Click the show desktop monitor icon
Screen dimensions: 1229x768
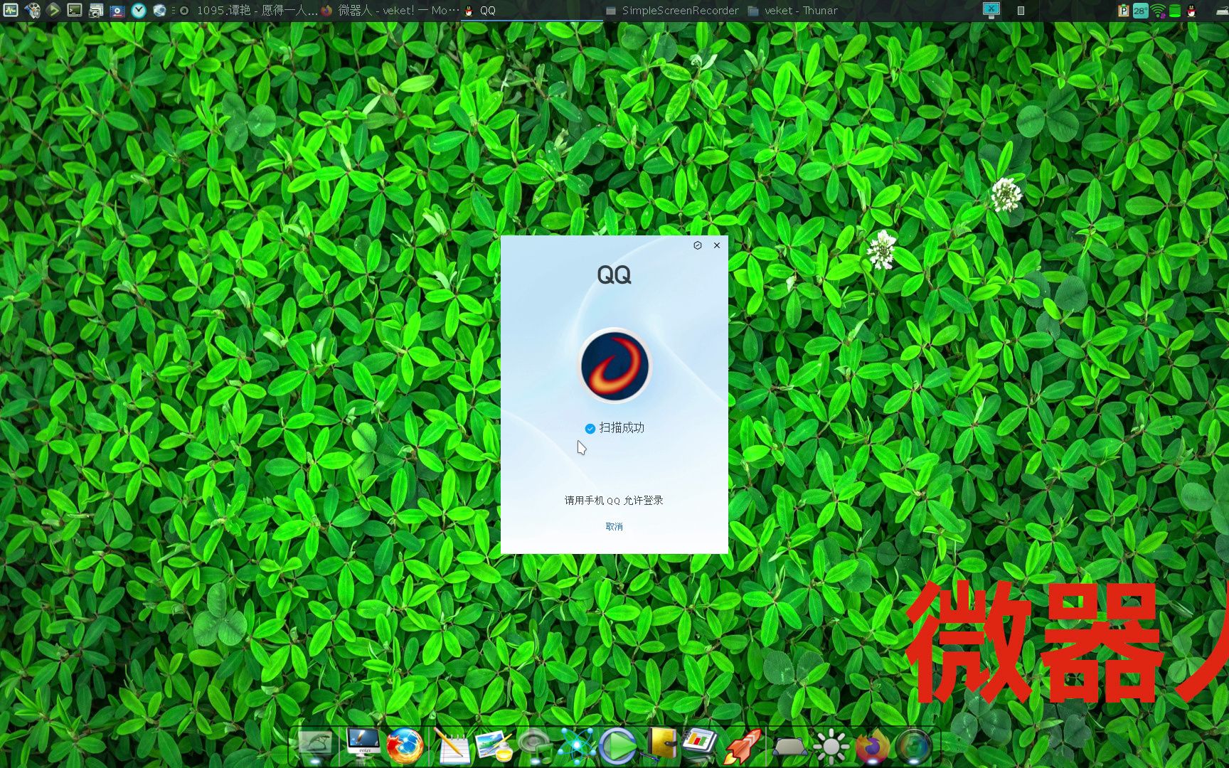click(x=991, y=10)
